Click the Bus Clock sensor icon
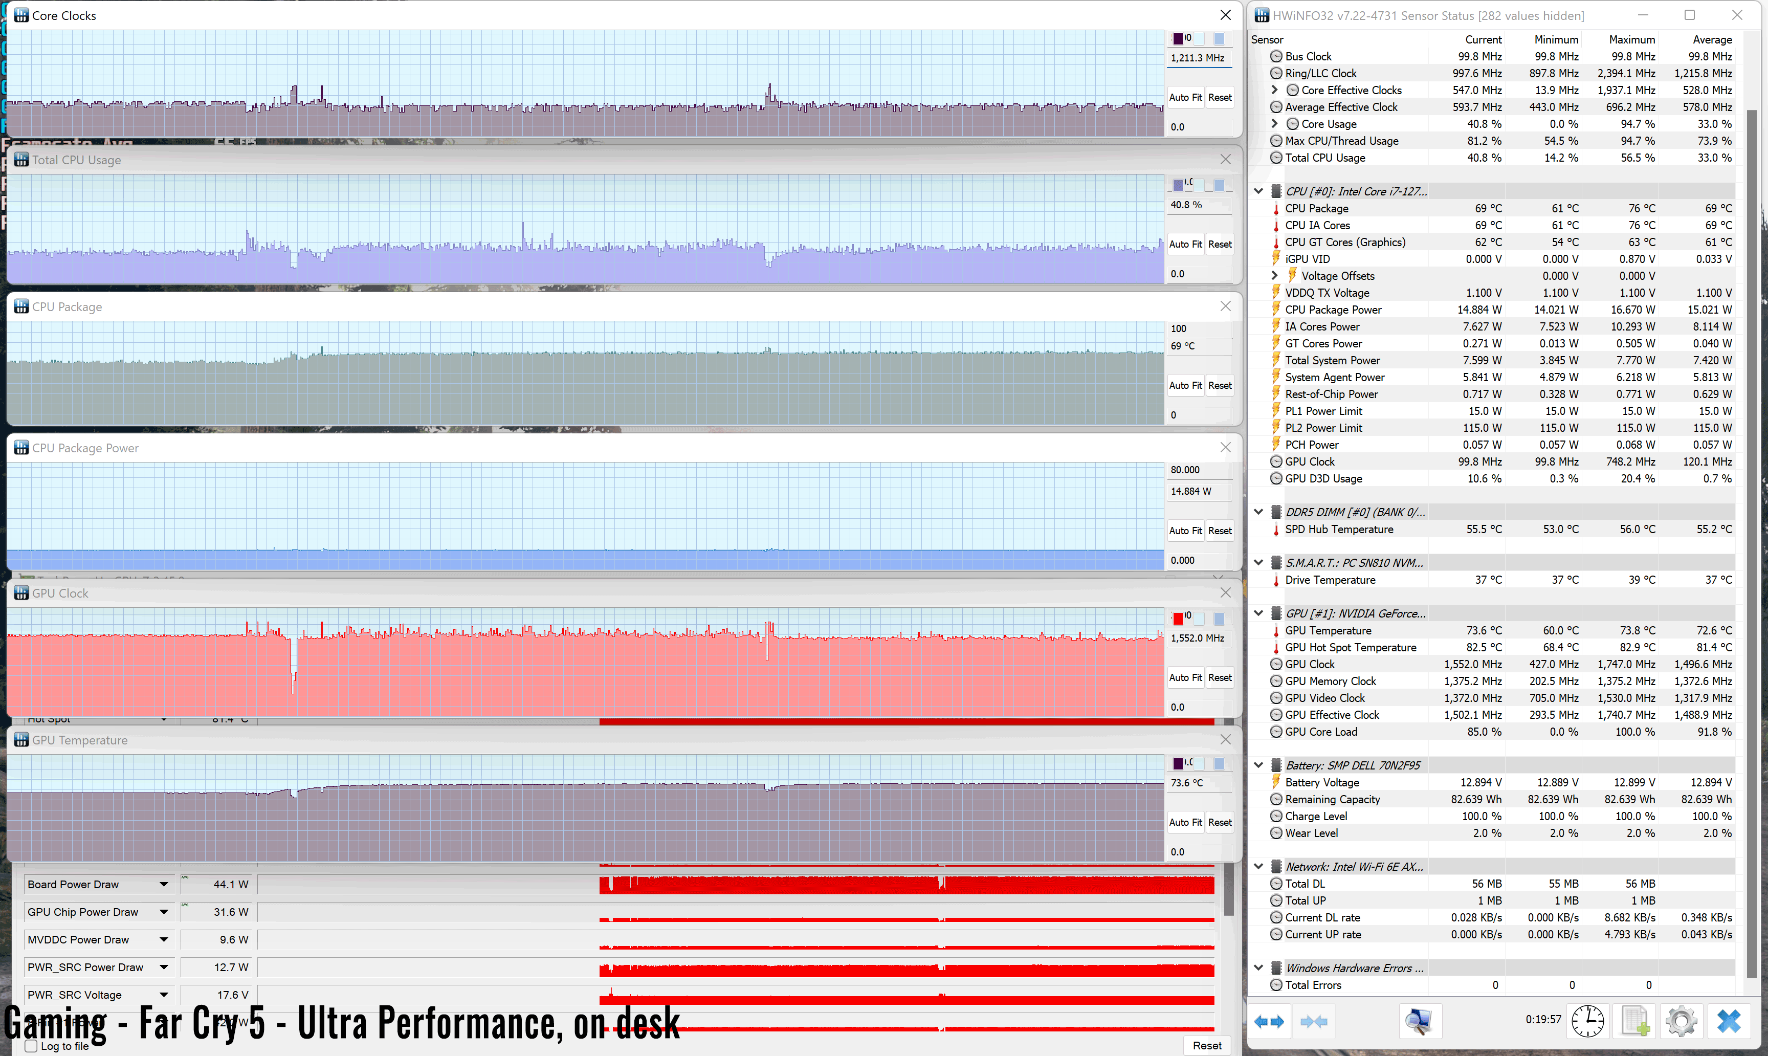The width and height of the screenshot is (1768, 1056). click(x=1276, y=56)
